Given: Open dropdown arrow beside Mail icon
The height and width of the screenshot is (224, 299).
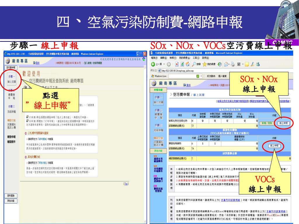Looking at the screenshot, I should pos(229,64).
